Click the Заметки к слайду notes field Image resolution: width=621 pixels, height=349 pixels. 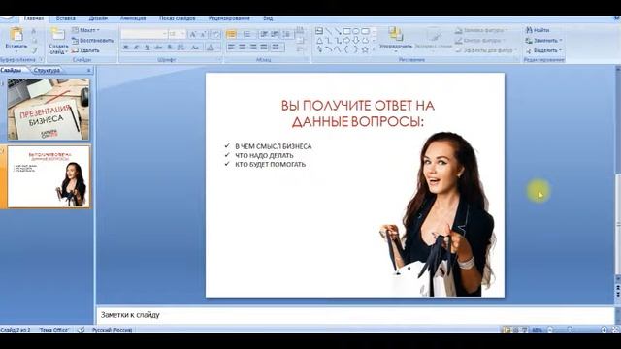point(355,315)
